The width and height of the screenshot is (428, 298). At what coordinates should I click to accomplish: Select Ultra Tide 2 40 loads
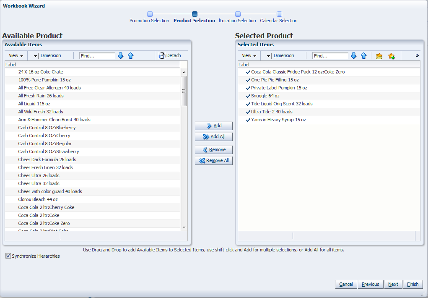pyautogui.click(x=329, y=112)
